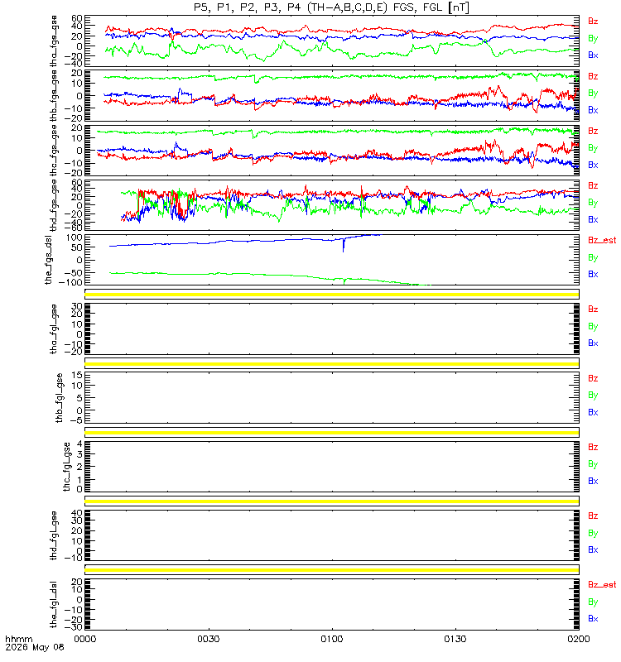Screen dimensions: 621x662
Task: Click the 2026 May 08 date label
Action: click(35, 647)
